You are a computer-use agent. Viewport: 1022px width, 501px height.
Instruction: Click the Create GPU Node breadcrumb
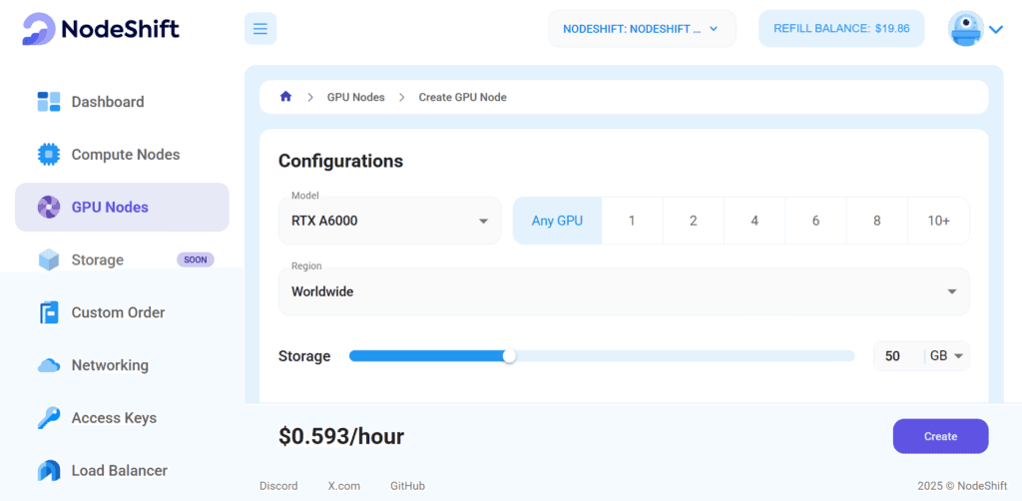[x=463, y=97]
